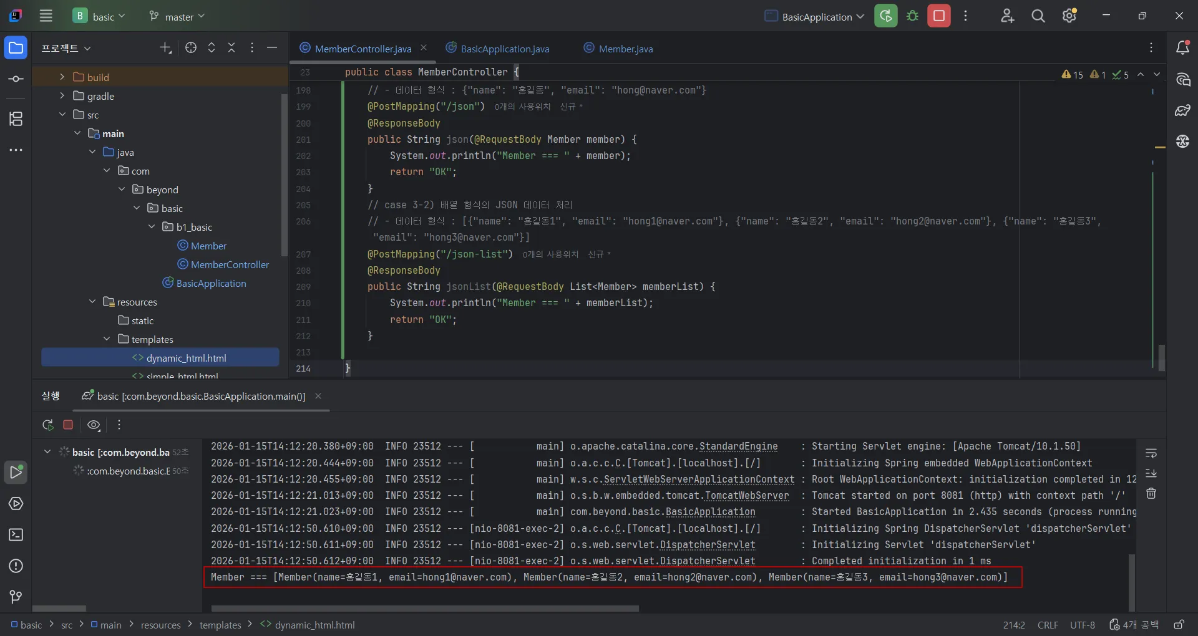Collapse the b1_basic package
This screenshot has width=1198, height=636.
point(152,226)
